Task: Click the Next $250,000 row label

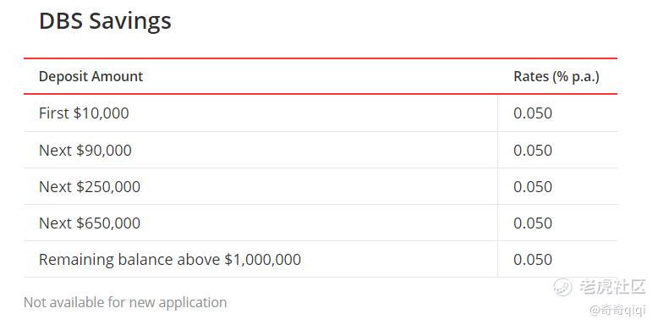Action: point(90,186)
